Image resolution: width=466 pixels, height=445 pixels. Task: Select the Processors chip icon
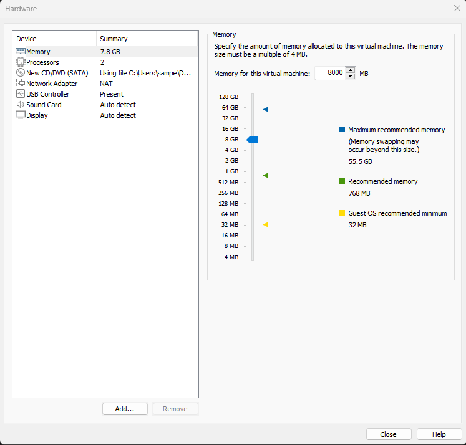point(20,62)
